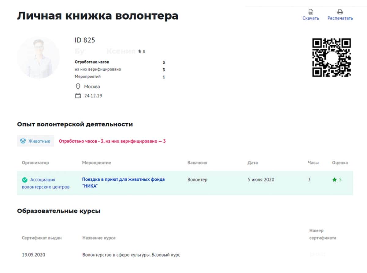
Task: Click the calendar icon beside 24.12.19
Action: (78, 96)
